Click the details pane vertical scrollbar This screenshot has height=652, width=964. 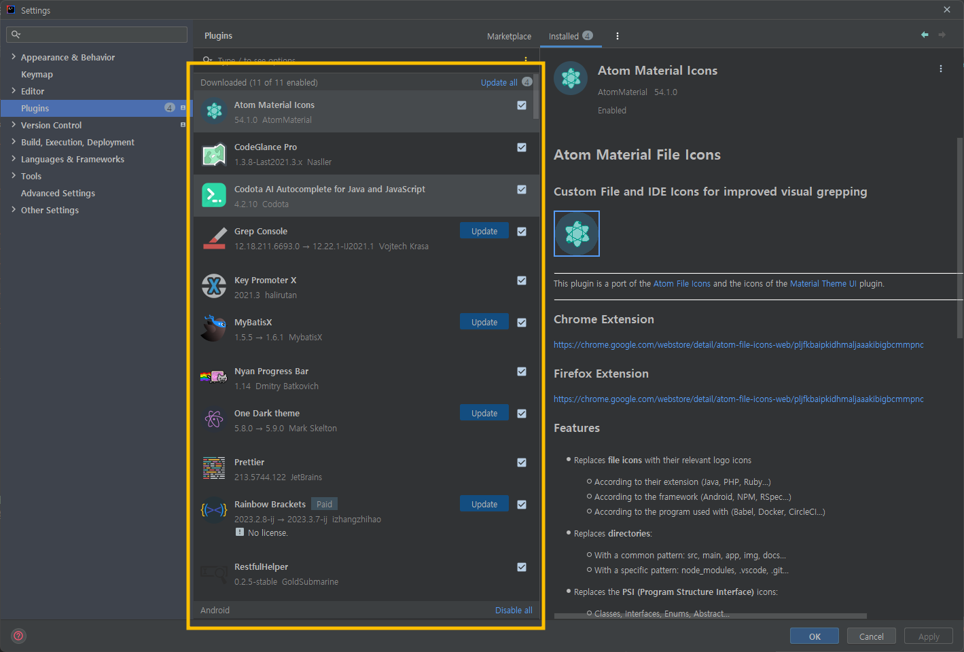tap(959, 238)
